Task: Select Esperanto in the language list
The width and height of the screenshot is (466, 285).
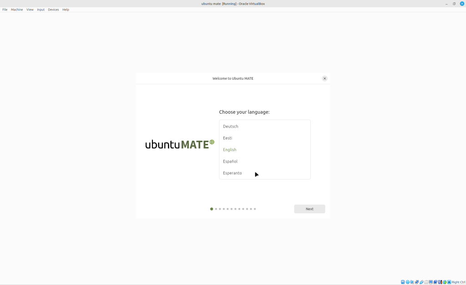Action: (x=265, y=173)
